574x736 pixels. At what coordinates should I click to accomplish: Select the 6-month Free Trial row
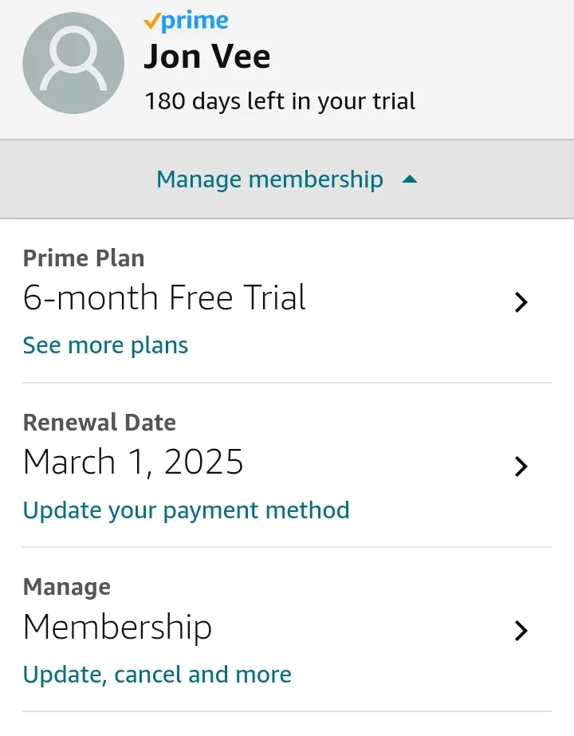[x=287, y=301]
